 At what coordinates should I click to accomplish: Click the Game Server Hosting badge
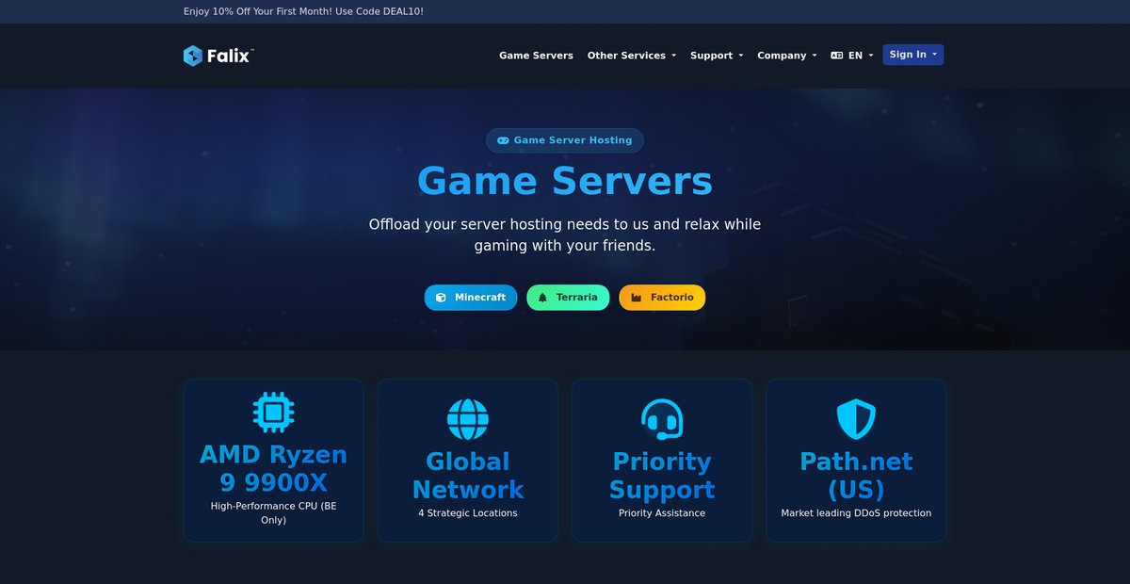pyautogui.click(x=565, y=140)
